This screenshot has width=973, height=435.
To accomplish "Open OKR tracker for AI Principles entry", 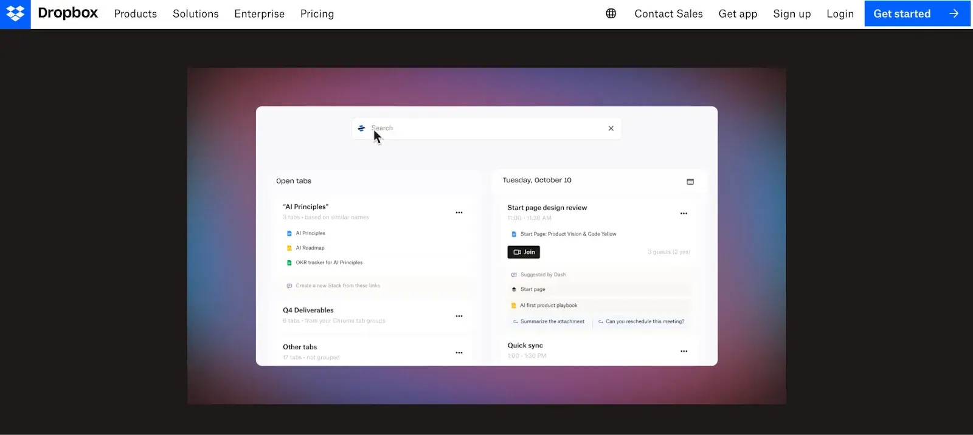I will [x=329, y=262].
